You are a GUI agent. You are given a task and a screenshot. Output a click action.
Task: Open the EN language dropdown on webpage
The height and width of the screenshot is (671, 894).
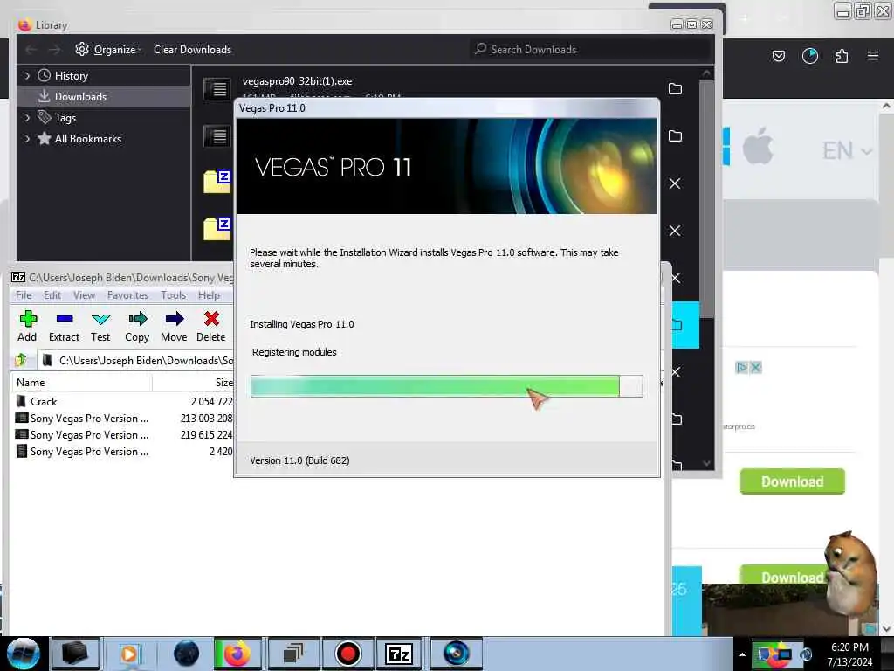click(x=847, y=151)
